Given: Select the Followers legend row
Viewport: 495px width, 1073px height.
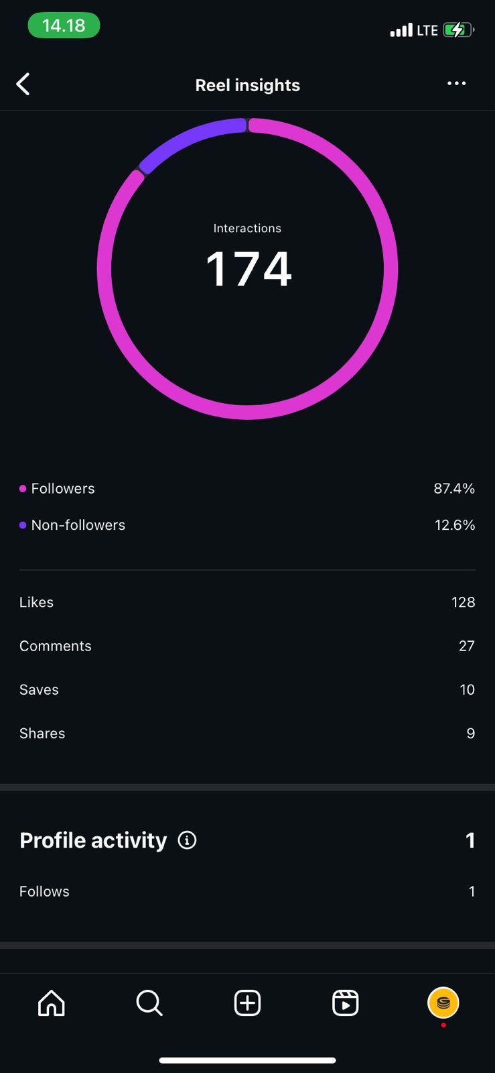Looking at the screenshot, I should point(247,489).
